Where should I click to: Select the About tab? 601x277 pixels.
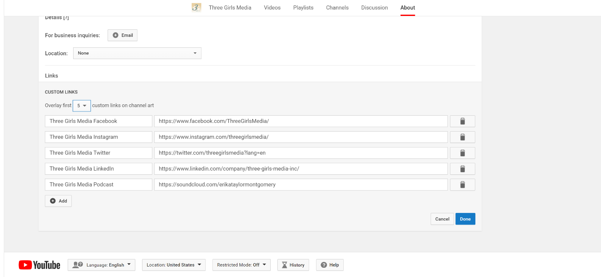pyautogui.click(x=408, y=8)
